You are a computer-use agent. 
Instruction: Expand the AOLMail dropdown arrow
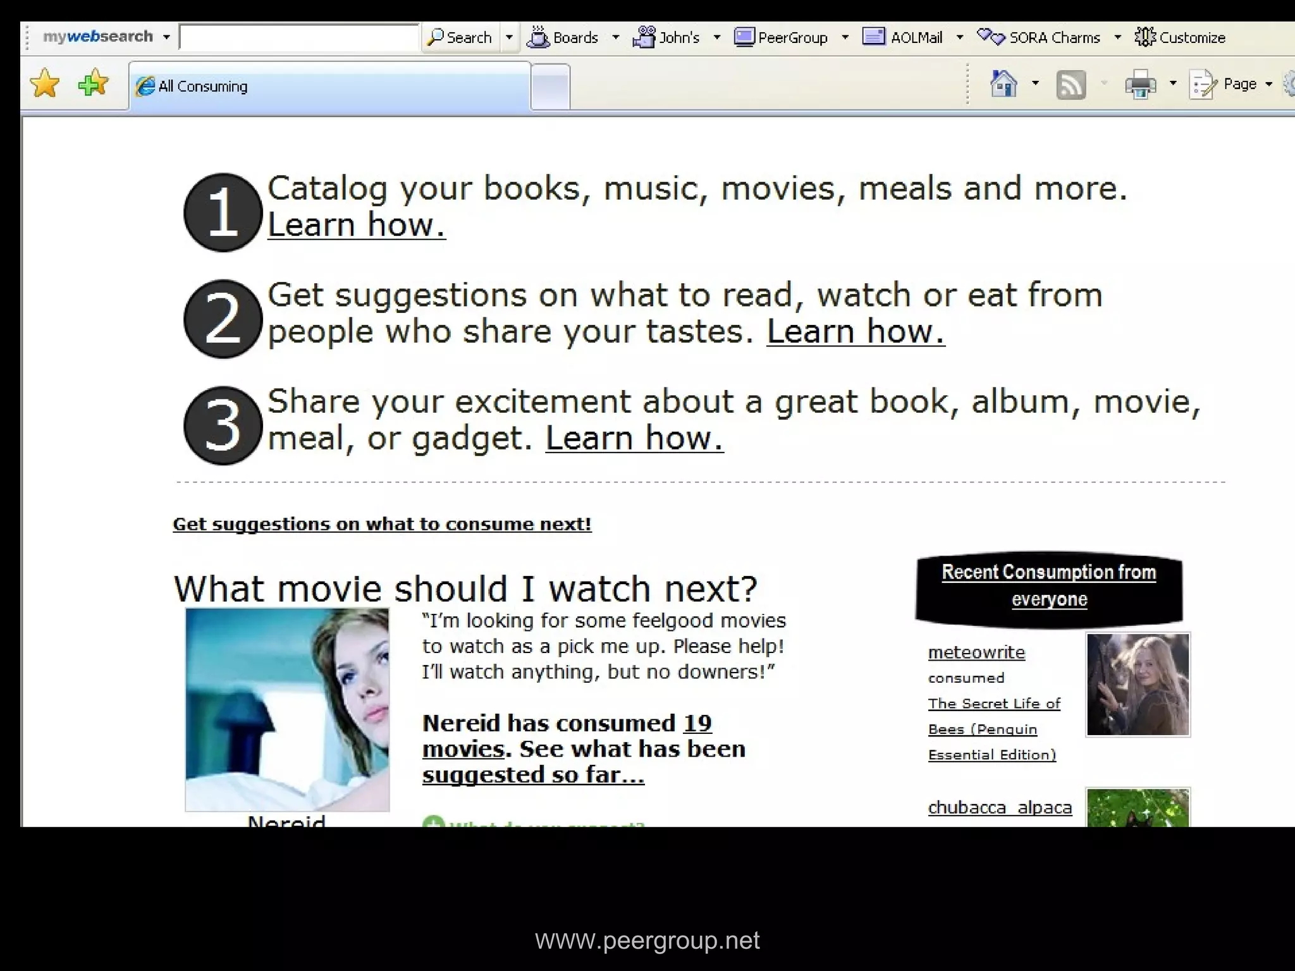[x=960, y=37]
